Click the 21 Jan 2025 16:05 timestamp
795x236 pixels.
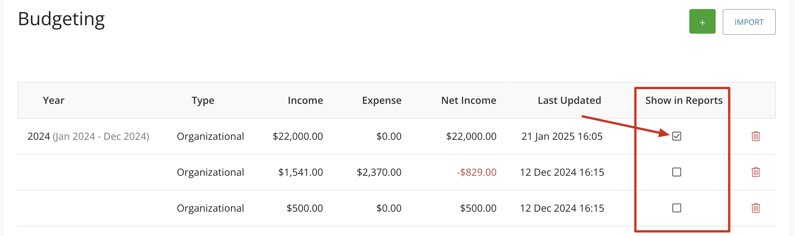pos(562,136)
